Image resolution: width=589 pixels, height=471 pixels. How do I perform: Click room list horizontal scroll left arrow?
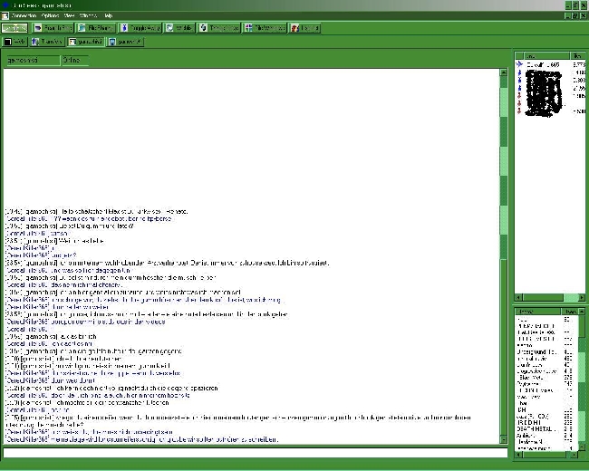click(x=518, y=455)
